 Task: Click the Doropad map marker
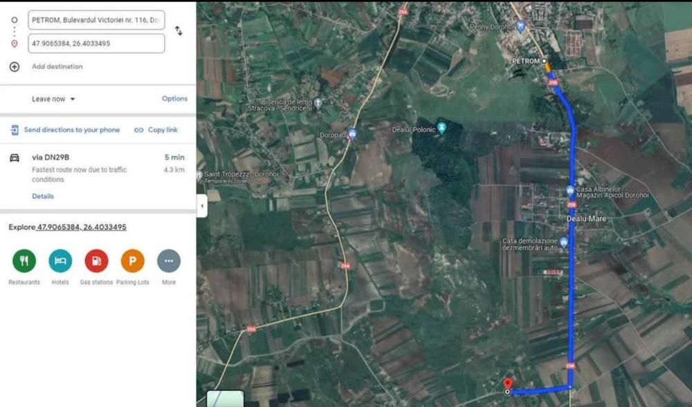(x=352, y=134)
